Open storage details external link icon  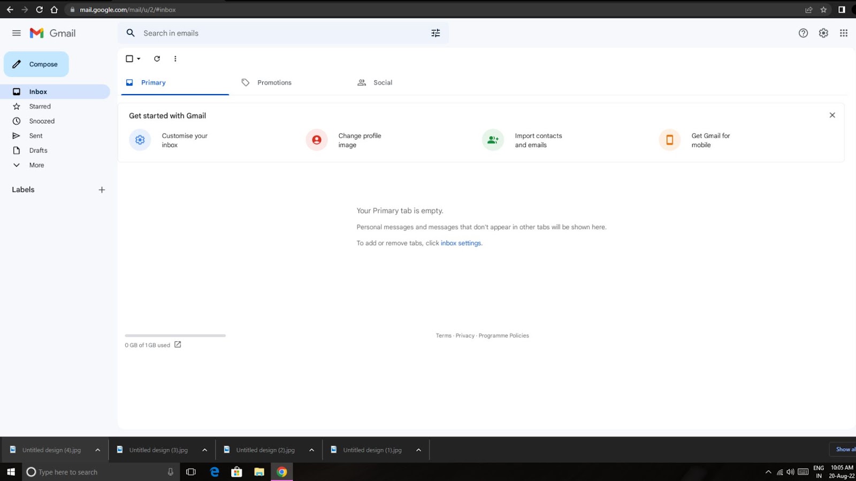[x=178, y=345]
